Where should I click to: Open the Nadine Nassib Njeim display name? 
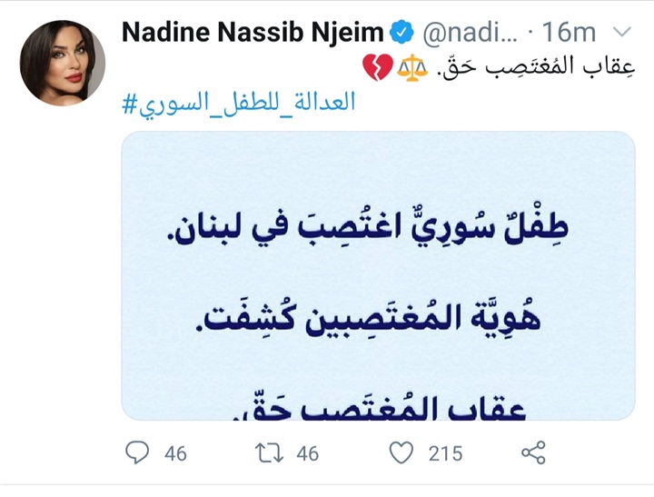[253, 32]
